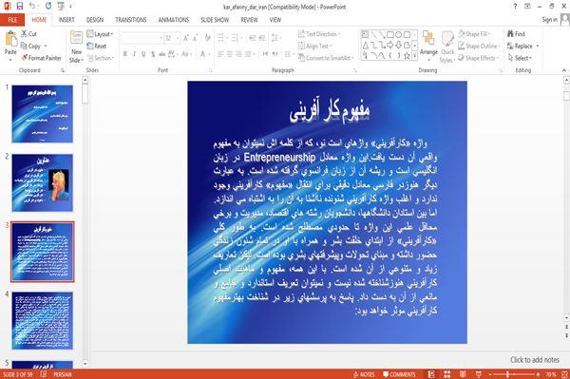This screenshot has height=379, width=570.
Task: Toggle Underline formatting
Action: coord(143,54)
